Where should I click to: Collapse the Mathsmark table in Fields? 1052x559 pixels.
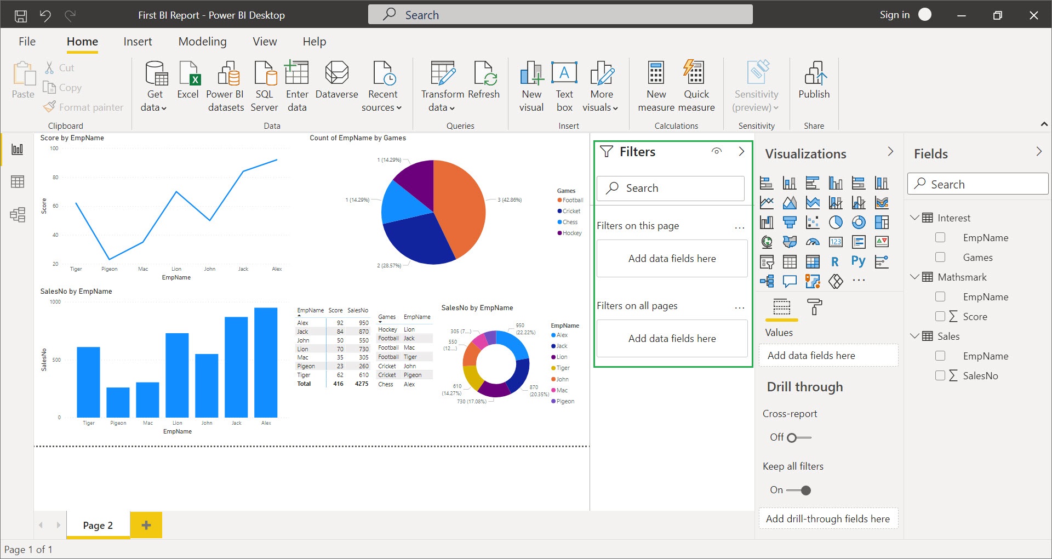[x=914, y=277]
